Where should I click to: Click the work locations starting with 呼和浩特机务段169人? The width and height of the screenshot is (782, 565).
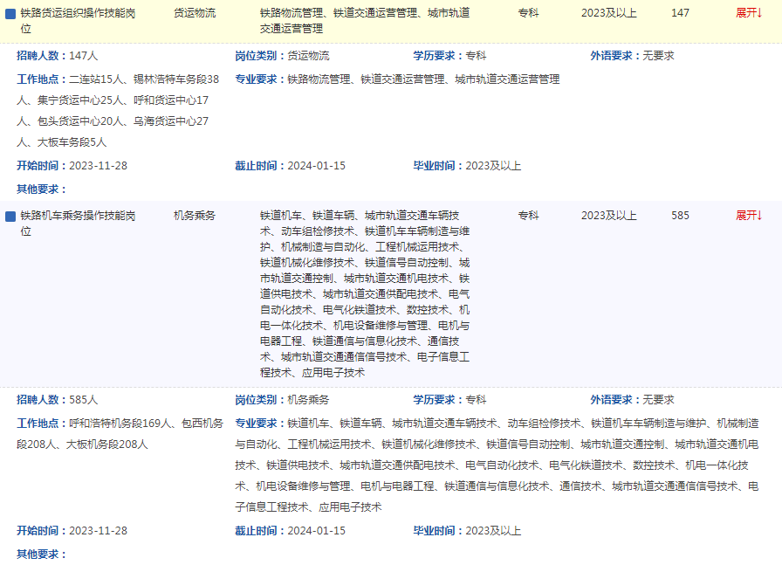point(120,433)
